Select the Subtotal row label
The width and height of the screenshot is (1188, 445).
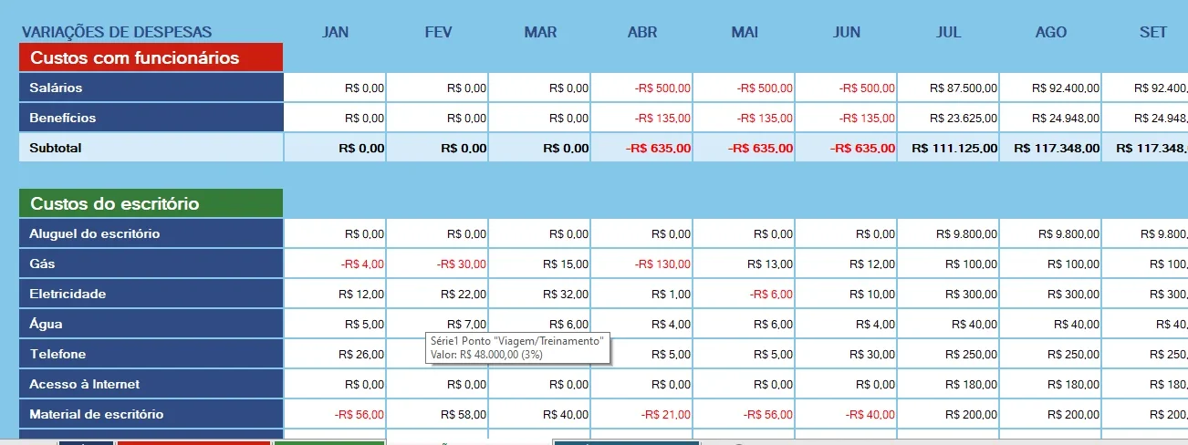[151, 147]
